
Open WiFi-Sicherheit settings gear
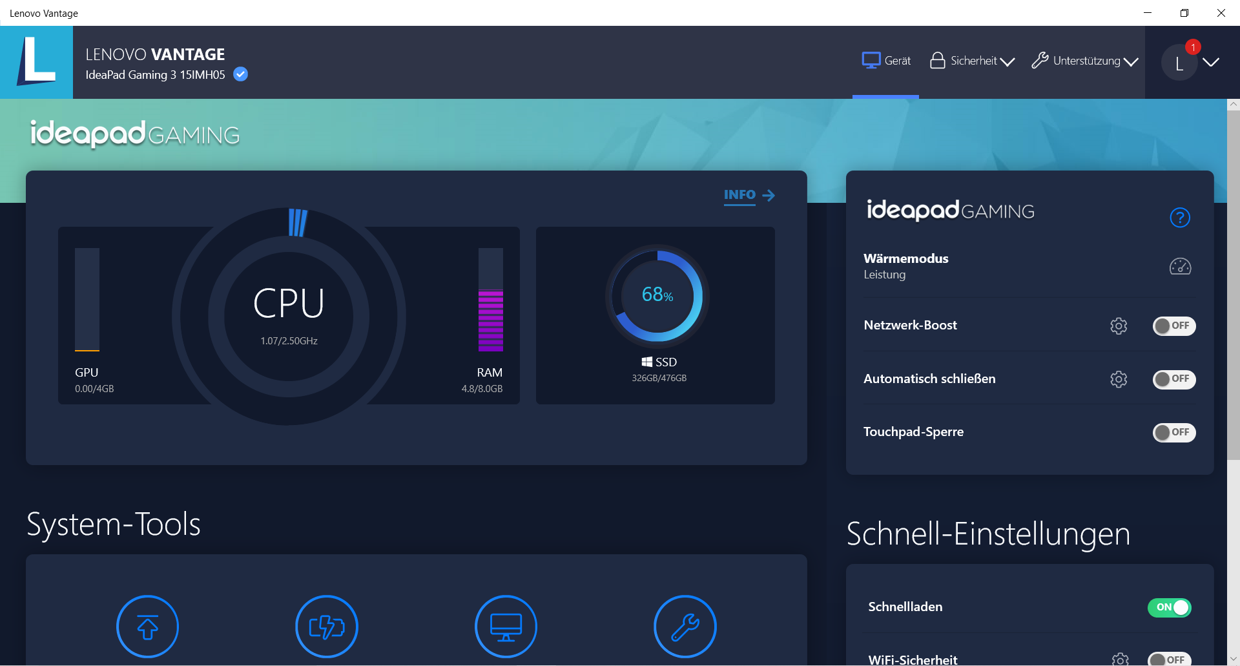point(1121,660)
